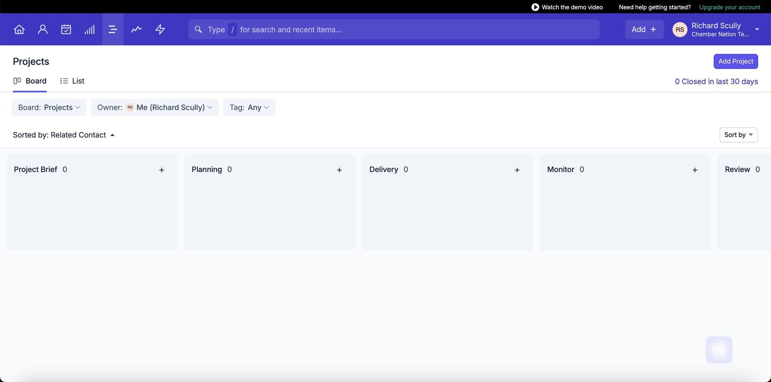Toggle Related Contact sort direction arrow
The height and width of the screenshot is (382, 771).
[x=112, y=135]
